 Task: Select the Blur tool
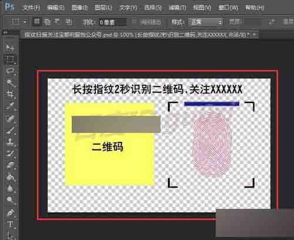tap(10, 189)
